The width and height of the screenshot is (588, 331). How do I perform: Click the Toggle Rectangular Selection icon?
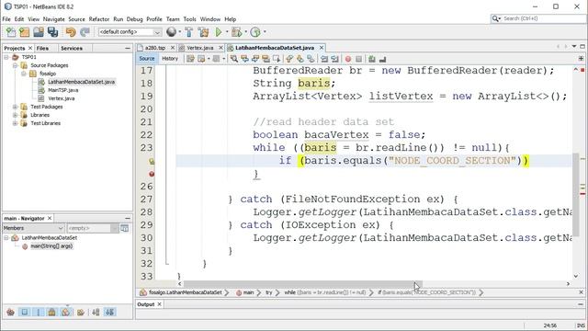point(277,59)
